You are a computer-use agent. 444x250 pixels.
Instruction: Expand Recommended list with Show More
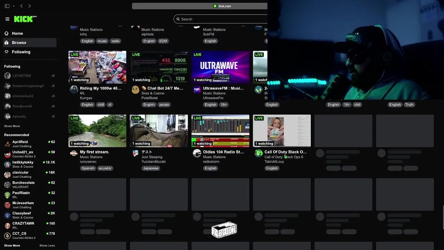[12, 245]
